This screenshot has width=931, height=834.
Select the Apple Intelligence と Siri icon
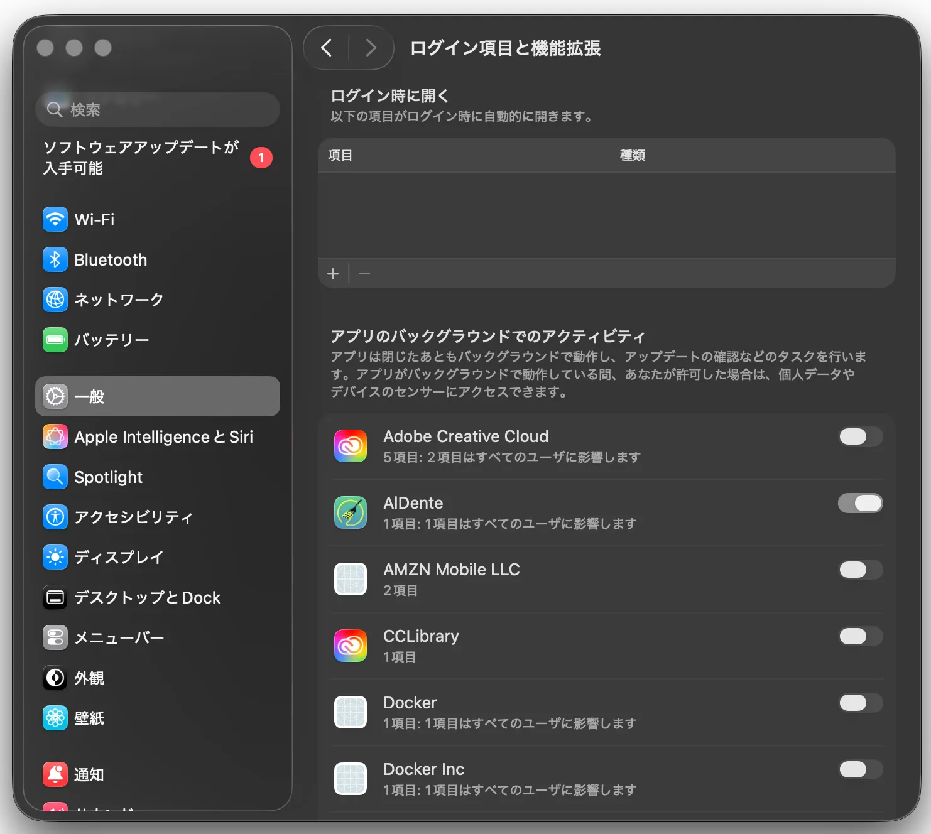click(55, 437)
